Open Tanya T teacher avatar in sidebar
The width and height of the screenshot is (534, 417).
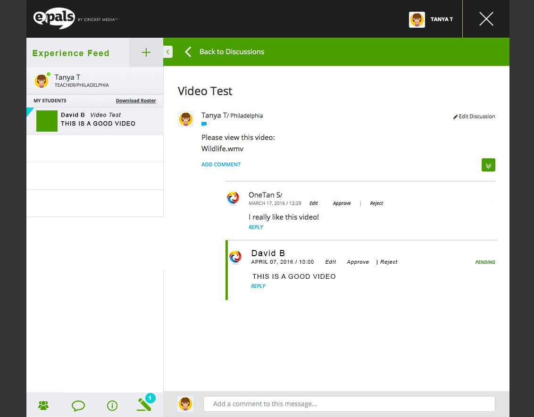[x=42, y=81]
